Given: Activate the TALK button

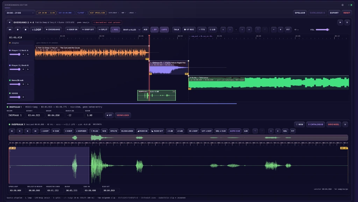Looking at the screenshot, I should (177, 30).
